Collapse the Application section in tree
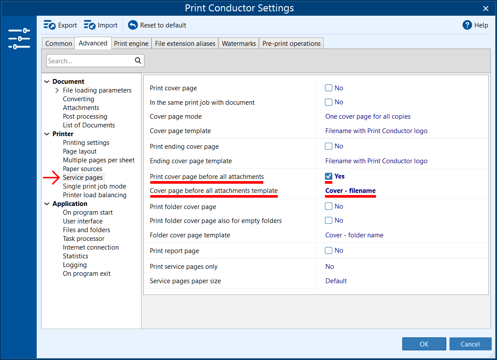Screen dimensions: 497x360 pos(47,204)
